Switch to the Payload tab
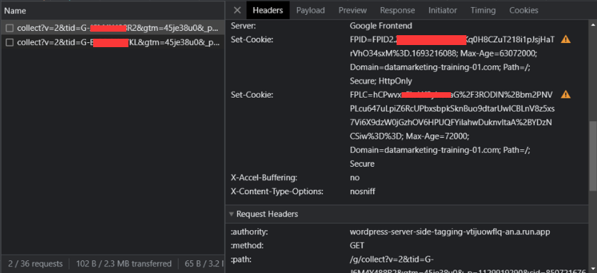 310,11
